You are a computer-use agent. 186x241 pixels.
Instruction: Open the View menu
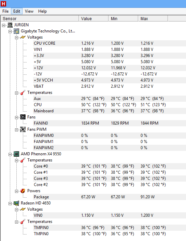click(x=29, y=11)
